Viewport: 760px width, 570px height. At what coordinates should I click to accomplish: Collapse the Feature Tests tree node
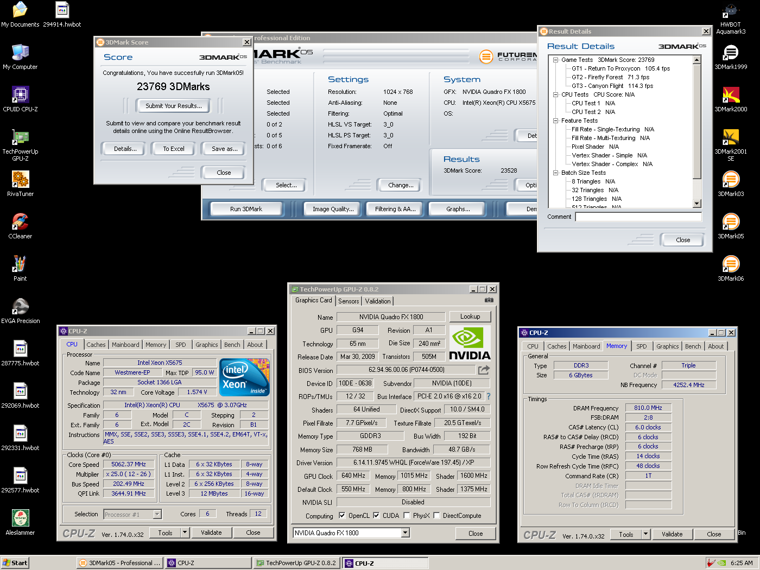pyautogui.click(x=555, y=121)
